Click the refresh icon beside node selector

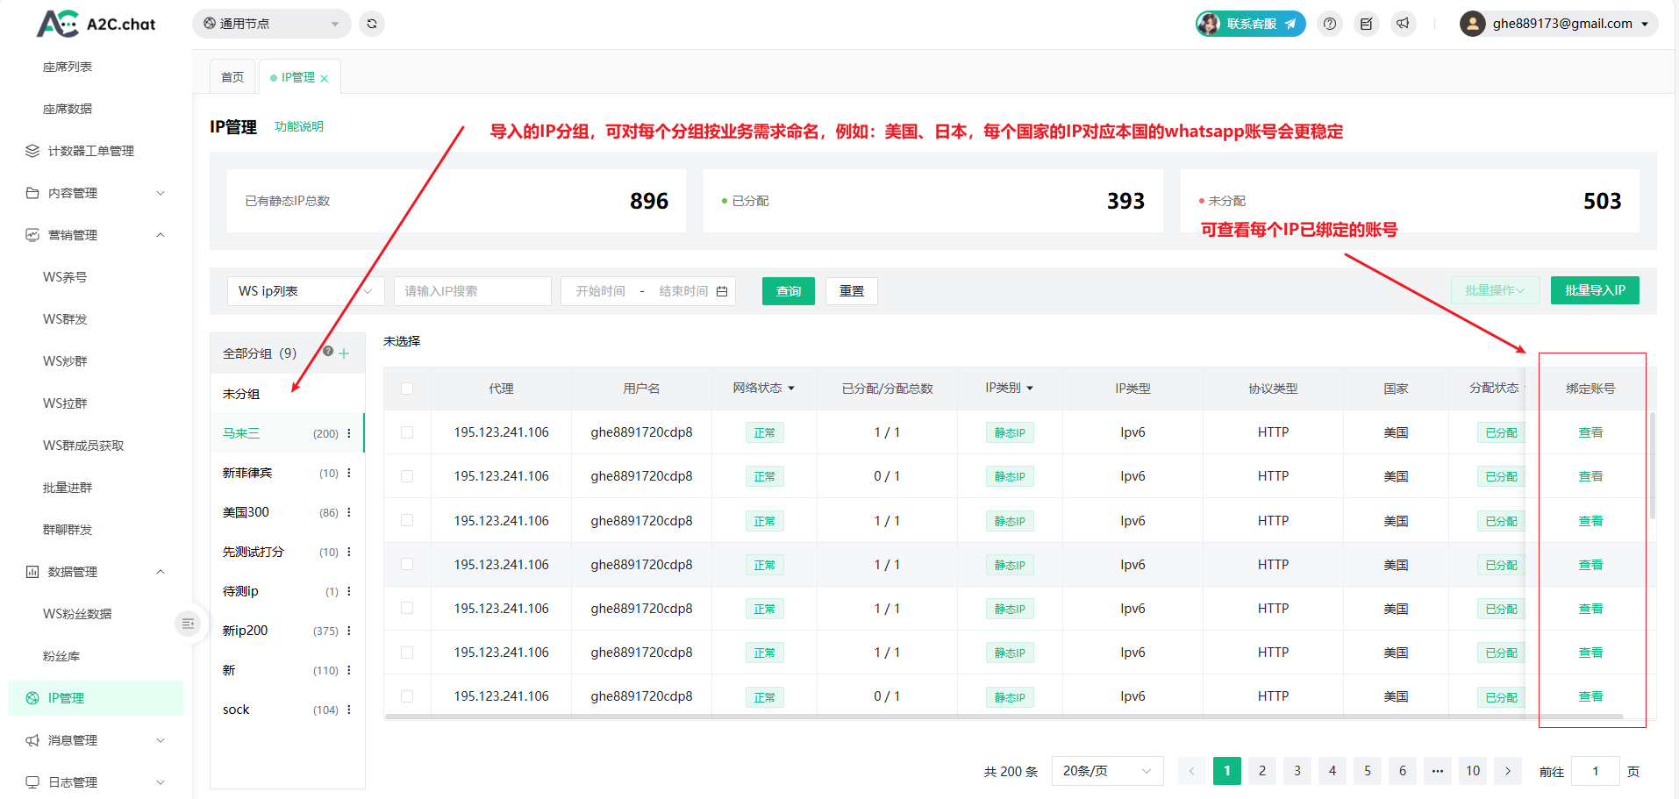[x=372, y=24]
